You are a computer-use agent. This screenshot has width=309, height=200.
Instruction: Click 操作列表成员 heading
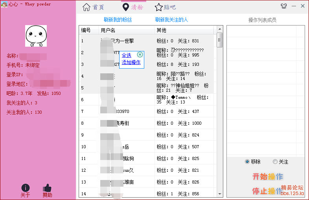262,20
